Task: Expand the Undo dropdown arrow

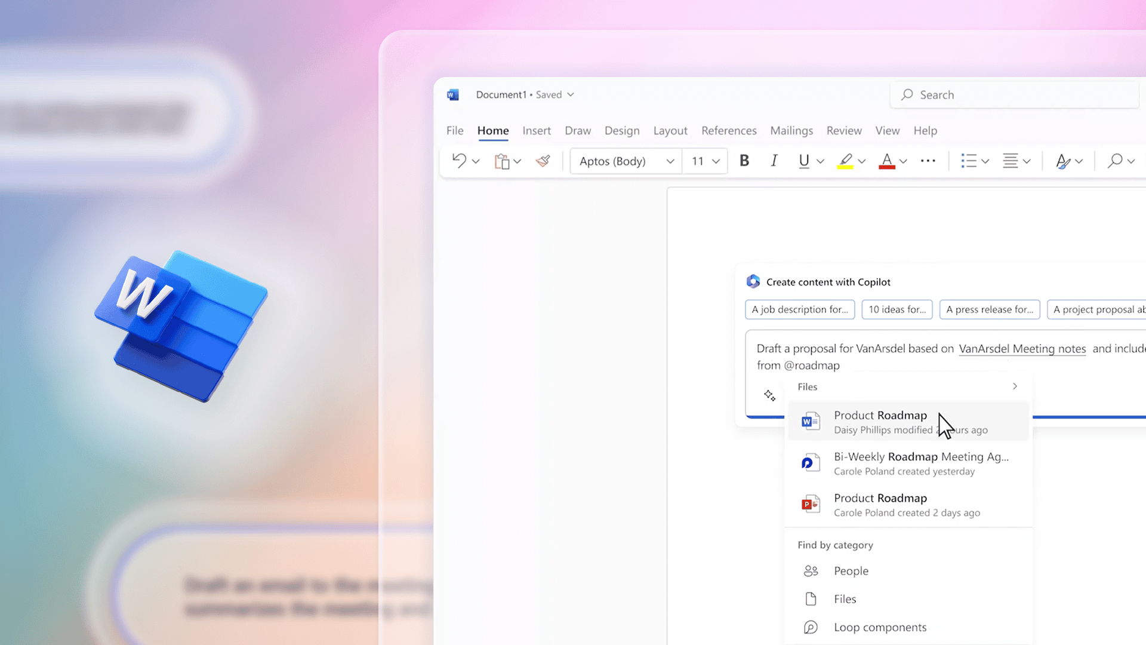Action: pos(476,161)
